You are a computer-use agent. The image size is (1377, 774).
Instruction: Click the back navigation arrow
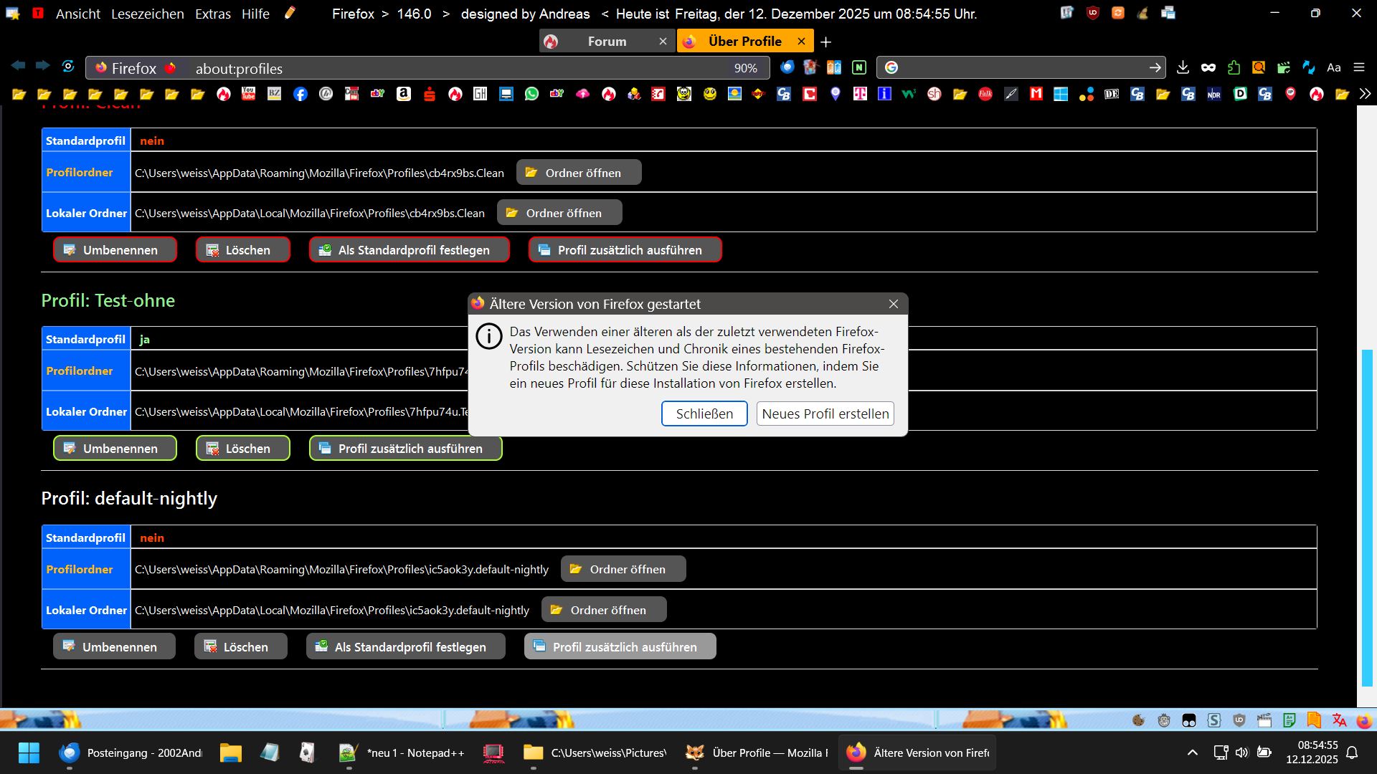[x=18, y=66]
